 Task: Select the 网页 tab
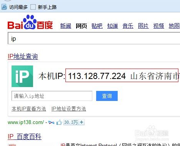coord(81,26)
